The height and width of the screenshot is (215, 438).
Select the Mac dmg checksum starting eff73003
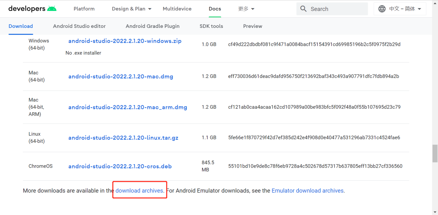pos(314,76)
